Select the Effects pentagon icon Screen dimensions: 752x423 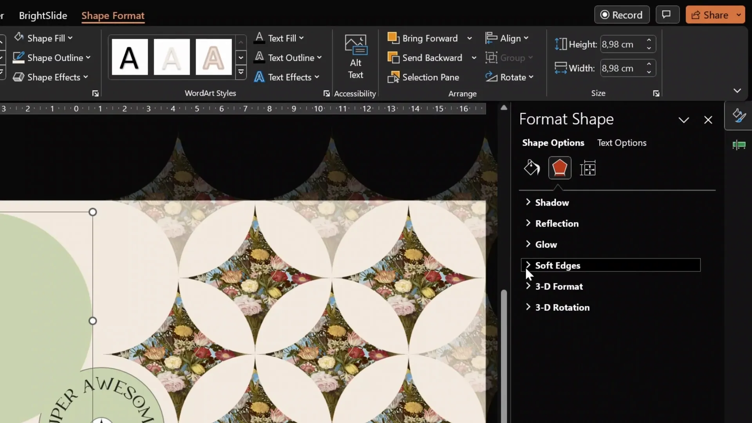(x=560, y=168)
